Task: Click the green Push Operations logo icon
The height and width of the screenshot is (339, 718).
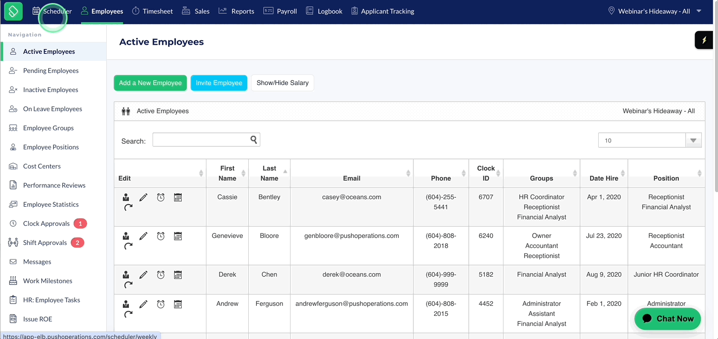Action: coord(13,11)
